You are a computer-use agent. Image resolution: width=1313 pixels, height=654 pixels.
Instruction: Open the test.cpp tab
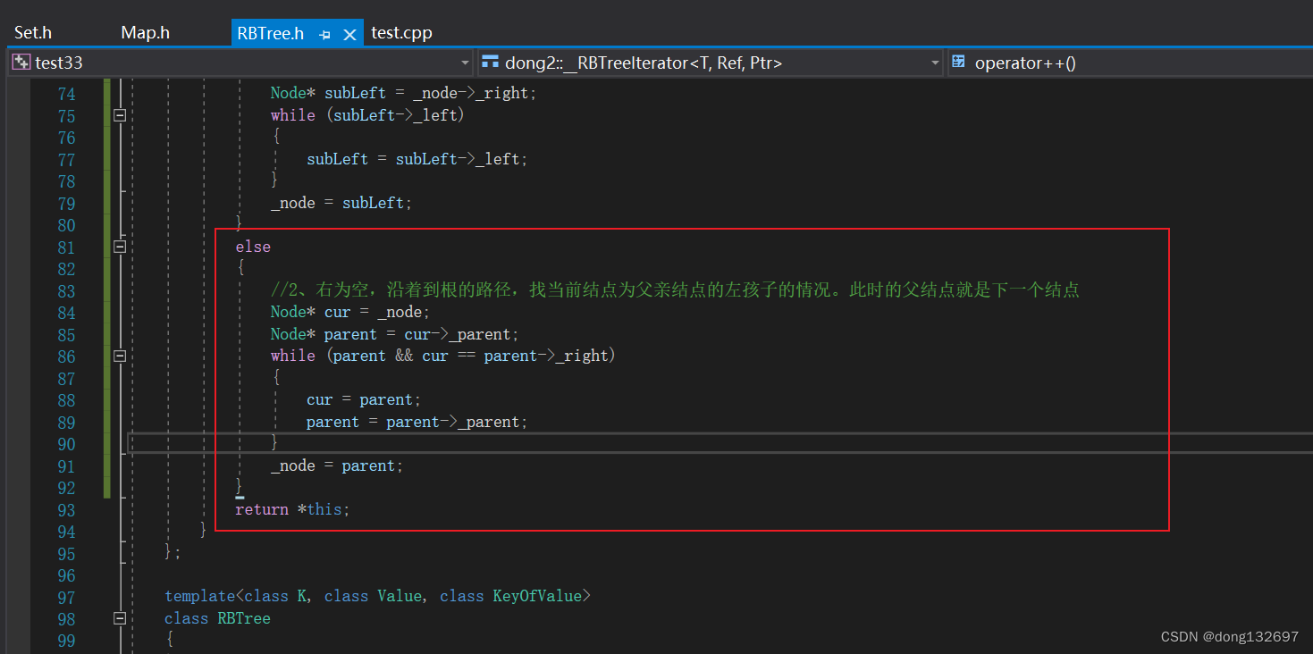pyautogui.click(x=401, y=33)
